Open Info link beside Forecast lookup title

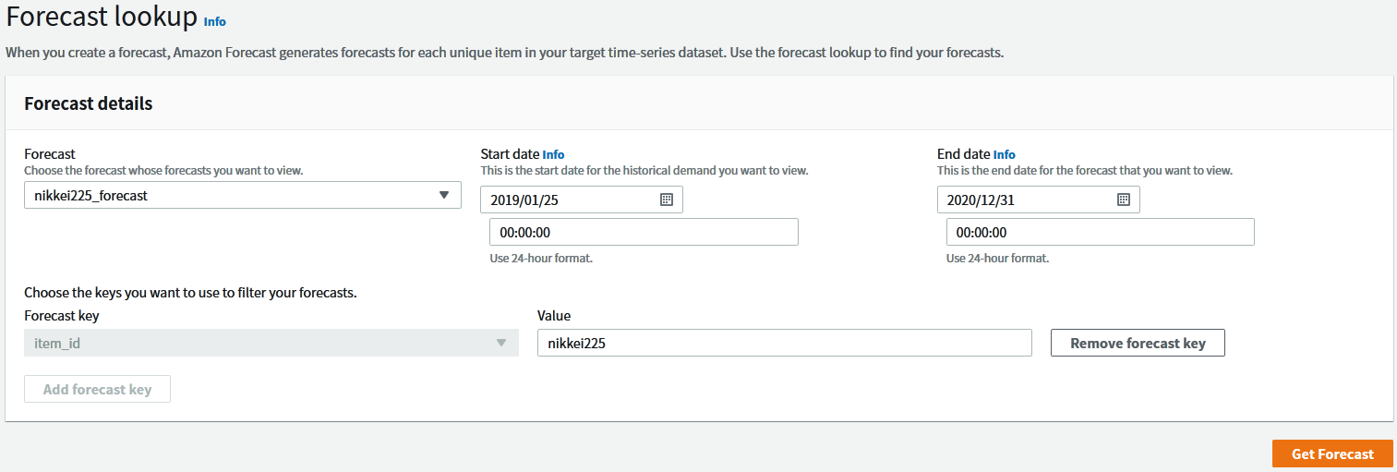[x=214, y=21]
